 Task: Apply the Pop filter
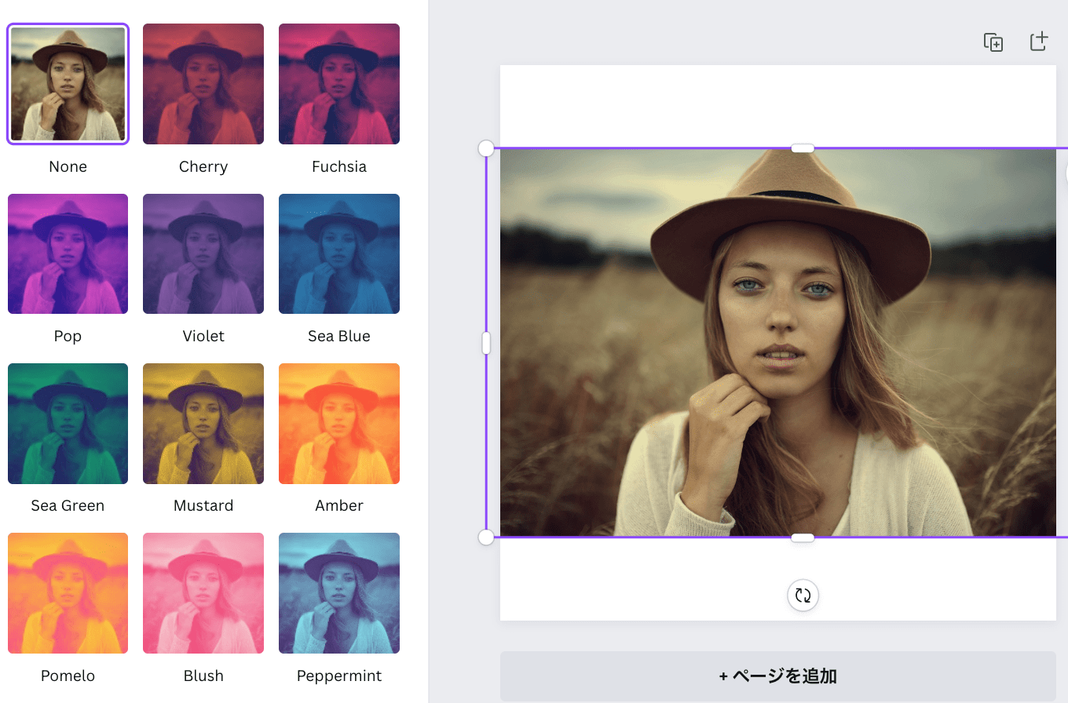tap(68, 253)
